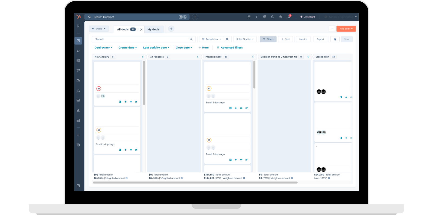Image resolution: width=433 pixels, height=216 pixels.
Task: Open the Breeze AI sparkle icon in sidebar
Action: [78, 135]
